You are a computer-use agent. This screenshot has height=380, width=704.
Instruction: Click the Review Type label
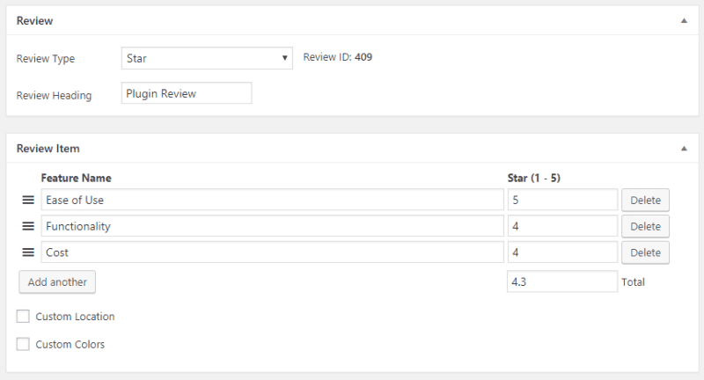(x=46, y=59)
